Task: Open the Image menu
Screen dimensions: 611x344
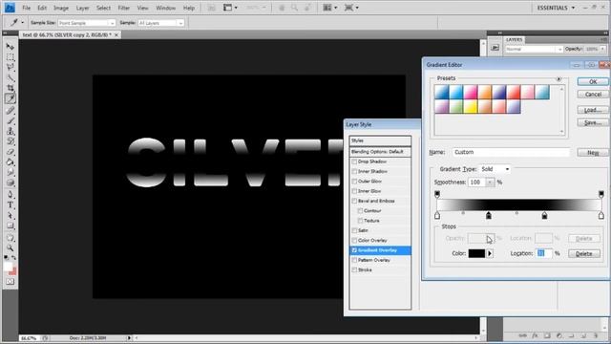Action: (61, 8)
